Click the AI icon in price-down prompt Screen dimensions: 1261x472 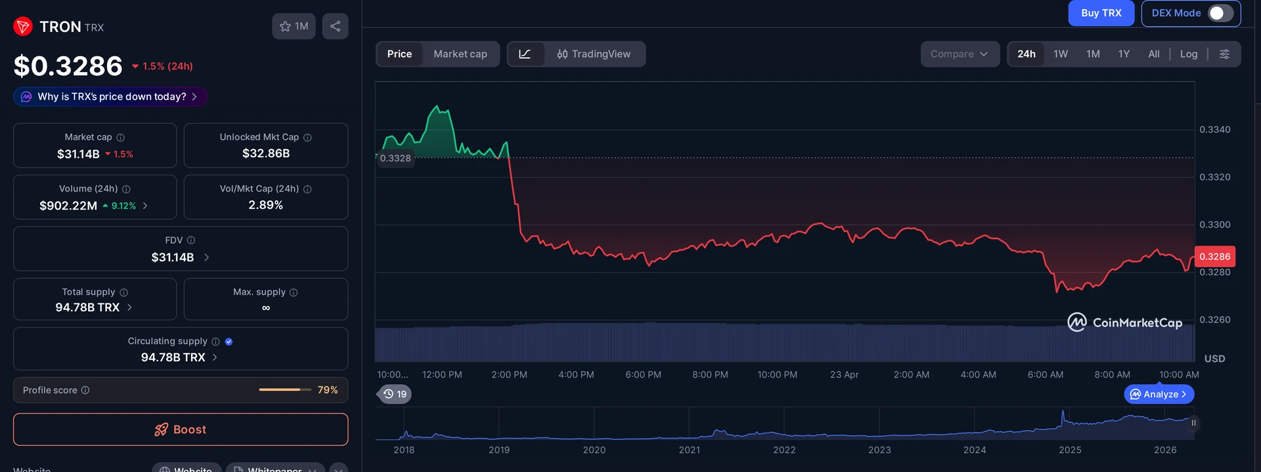[26, 97]
